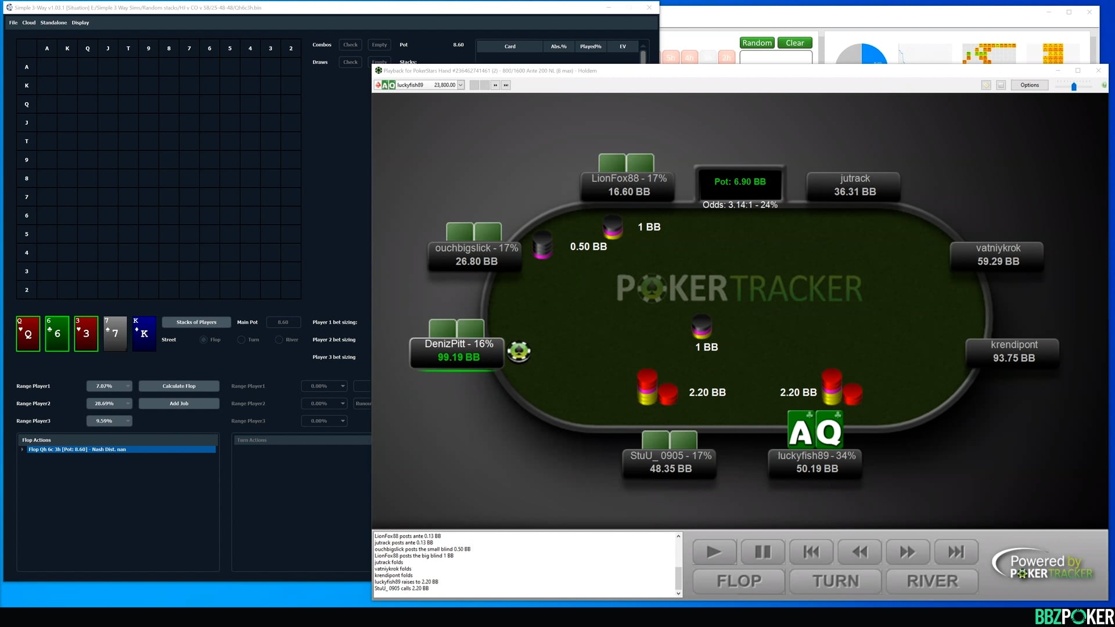Image resolution: width=1115 pixels, height=627 pixels.
Task: Select the River street radio button
Action: tap(279, 340)
